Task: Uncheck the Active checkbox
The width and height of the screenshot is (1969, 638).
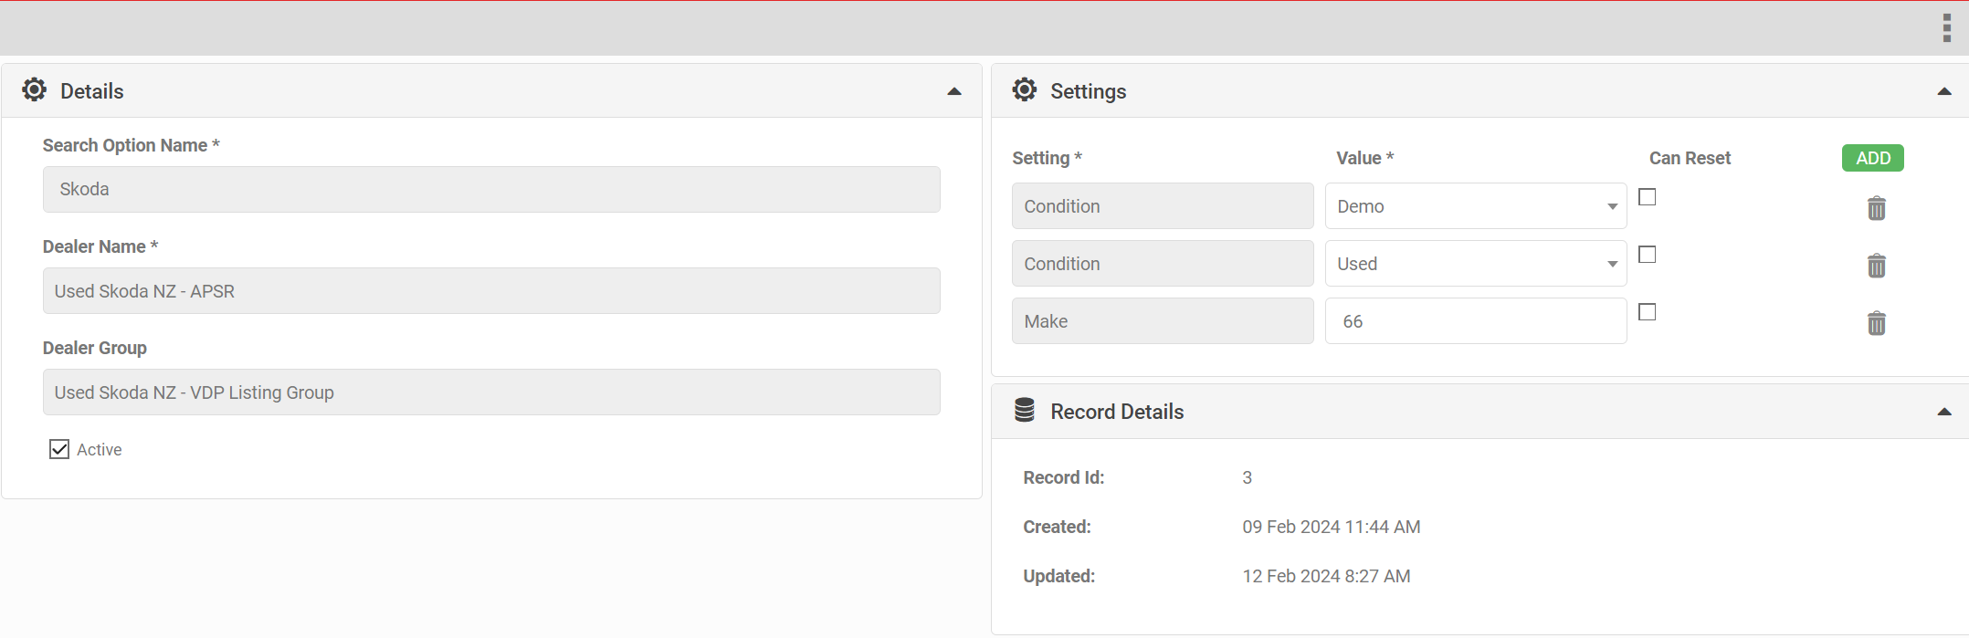Action: point(59,449)
